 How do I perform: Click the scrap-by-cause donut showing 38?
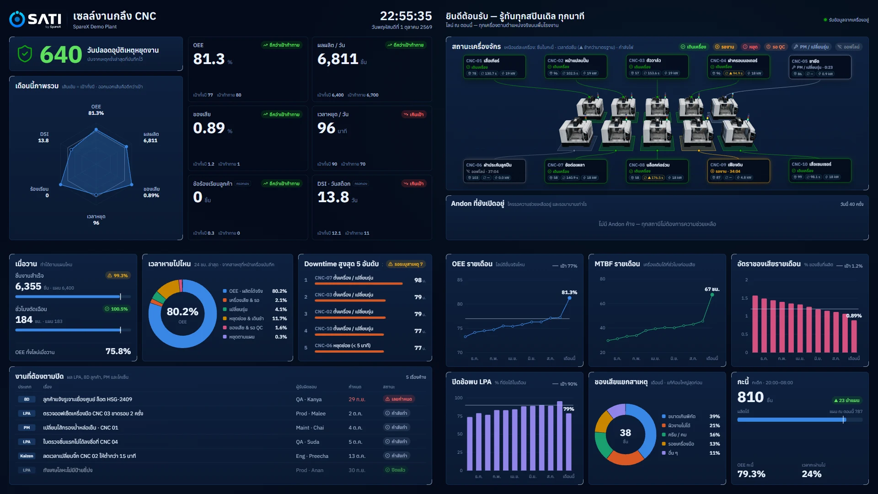[625, 435]
